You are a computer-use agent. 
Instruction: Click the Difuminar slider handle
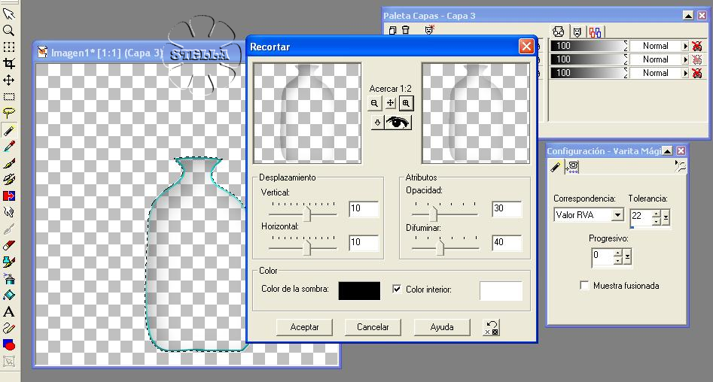point(440,247)
